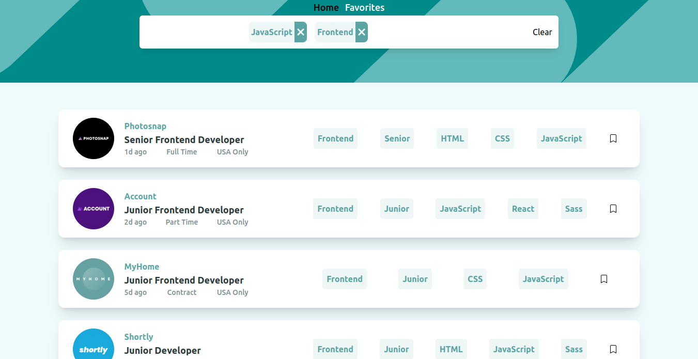This screenshot has width=698, height=359.
Task: Select the HTML tag on the Photosnap card
Action: click(x=453, y=138)
